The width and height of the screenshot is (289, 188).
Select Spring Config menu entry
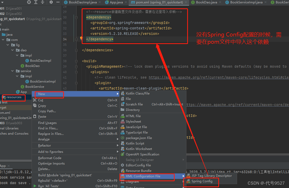click(x=211, y=181)
